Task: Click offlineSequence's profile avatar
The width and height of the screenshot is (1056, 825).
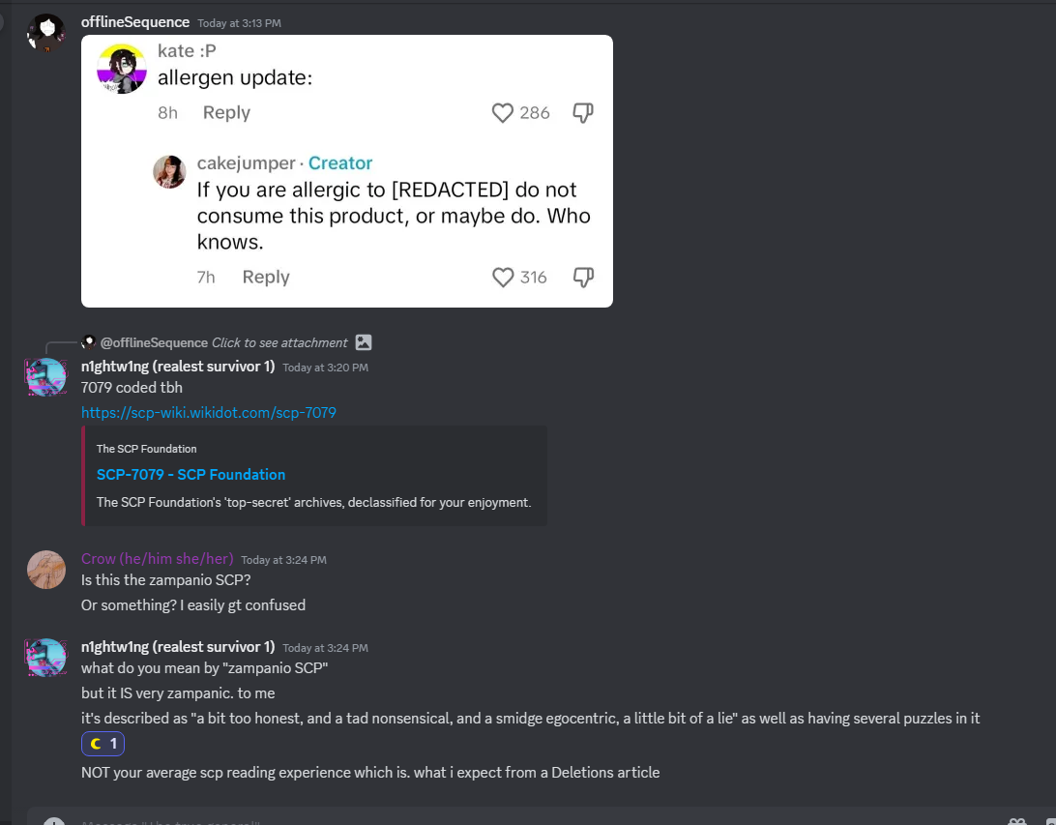Action: coord(45,34)
